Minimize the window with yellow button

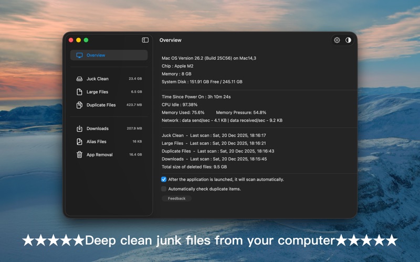78,40
